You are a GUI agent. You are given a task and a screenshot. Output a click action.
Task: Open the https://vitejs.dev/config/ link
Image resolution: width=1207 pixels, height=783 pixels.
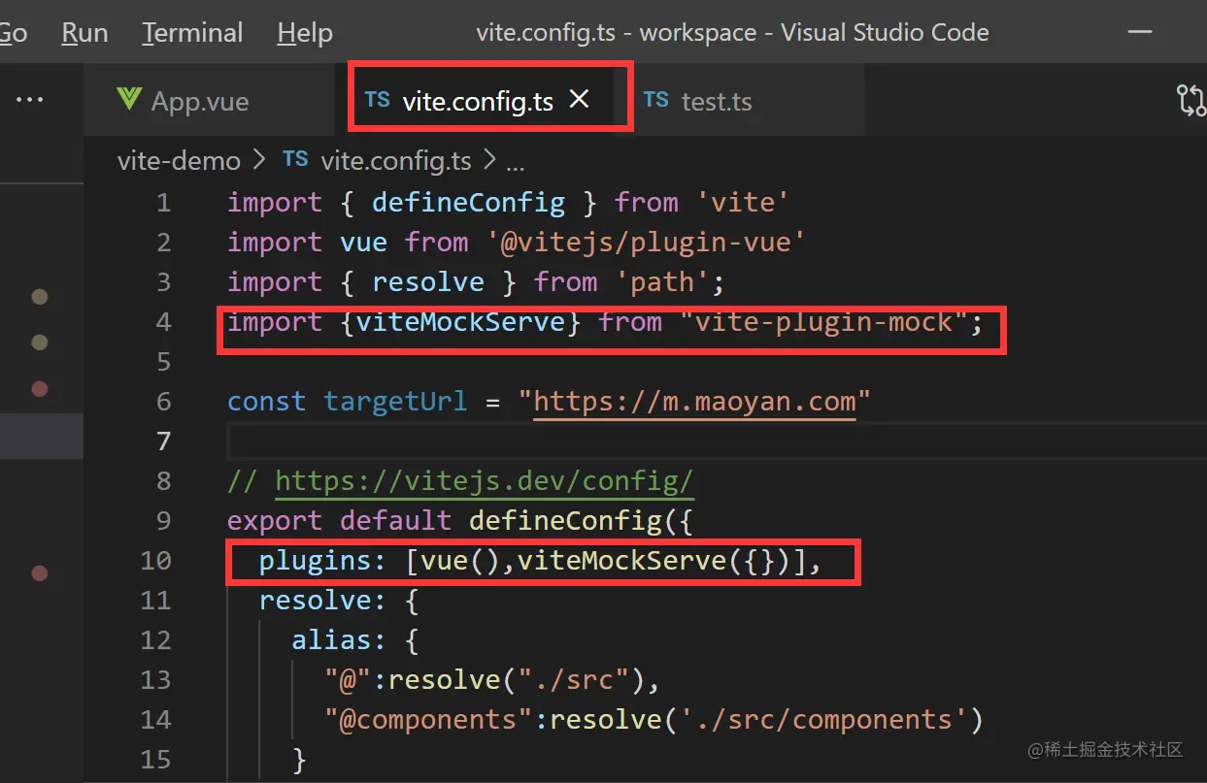click(485, 480)
